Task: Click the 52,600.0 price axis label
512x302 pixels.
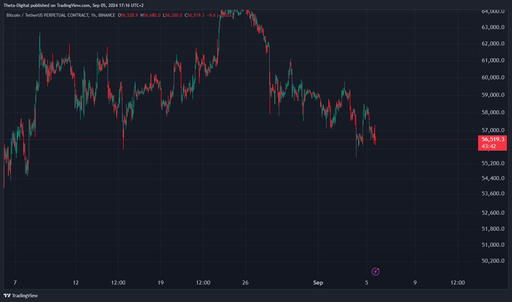Action: [x=493, y=213]
